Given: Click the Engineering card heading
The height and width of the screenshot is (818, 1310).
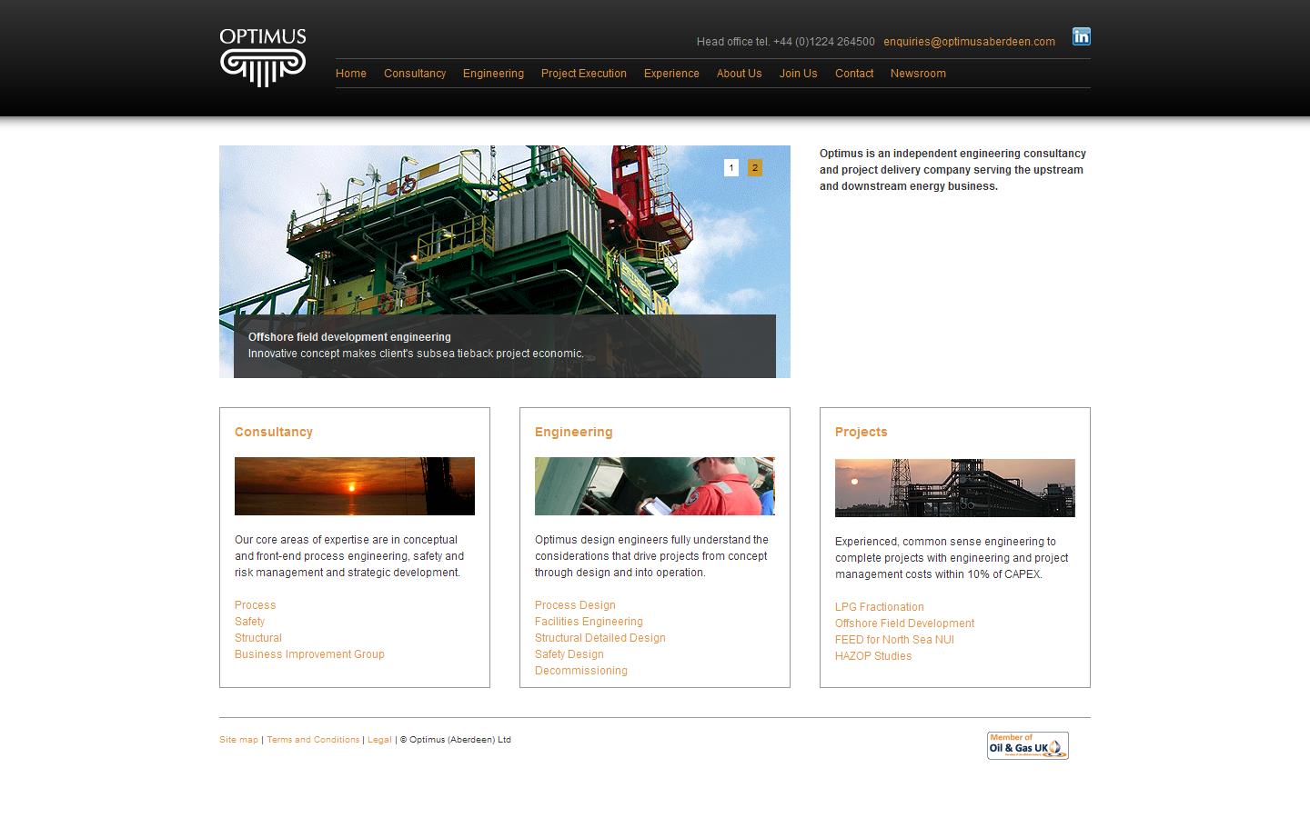Looking at the screenshot, I should pyautogui.click(x=574, y=432).
